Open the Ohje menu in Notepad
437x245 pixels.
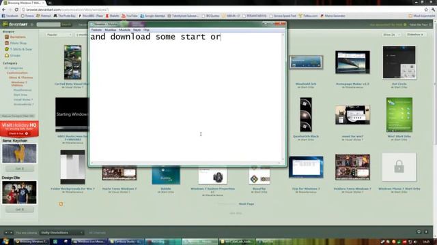coord(146,30)
